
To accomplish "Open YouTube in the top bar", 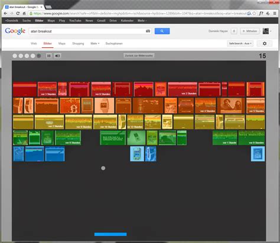I will [75, 21].
